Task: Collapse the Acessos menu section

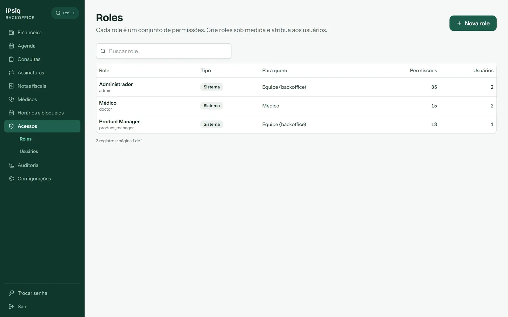Action: click(x=42, y=126)
